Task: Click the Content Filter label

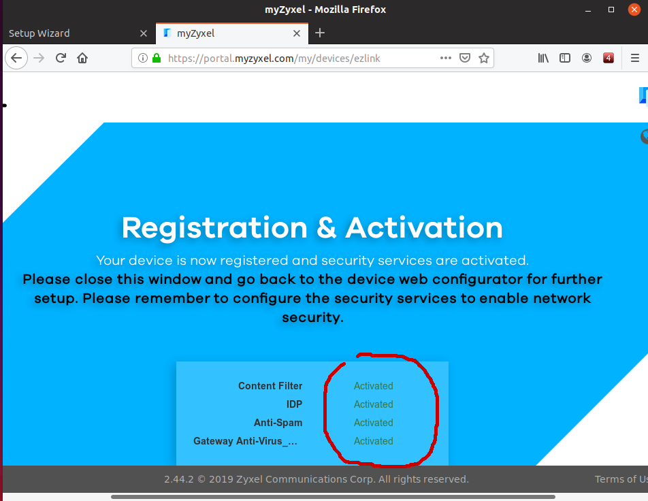Action: coord(270,386)
